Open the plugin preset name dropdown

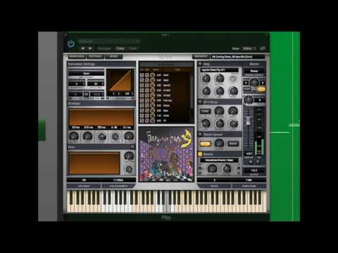pyautogui.click(x=109, y=41)
